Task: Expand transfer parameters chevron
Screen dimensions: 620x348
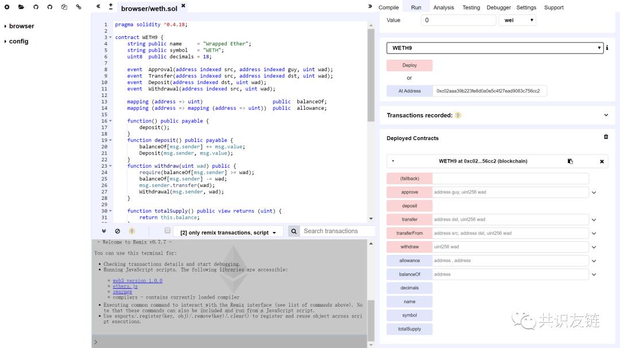Action: (x=594, y=220)
